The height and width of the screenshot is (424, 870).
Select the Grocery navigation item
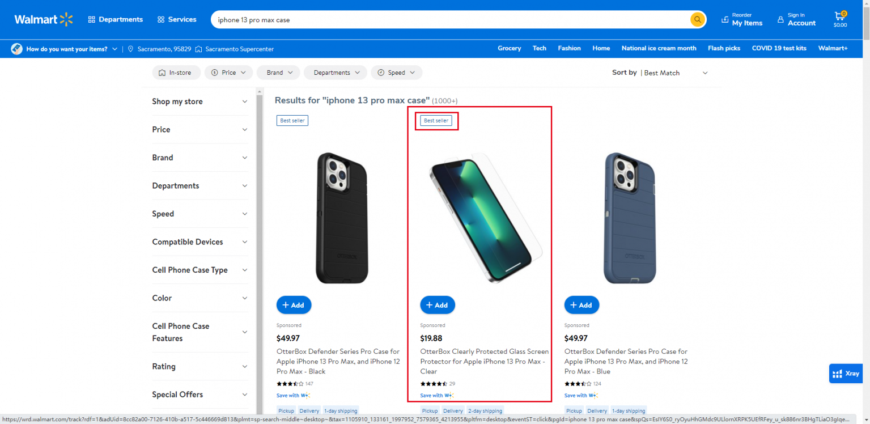point(508,48)
